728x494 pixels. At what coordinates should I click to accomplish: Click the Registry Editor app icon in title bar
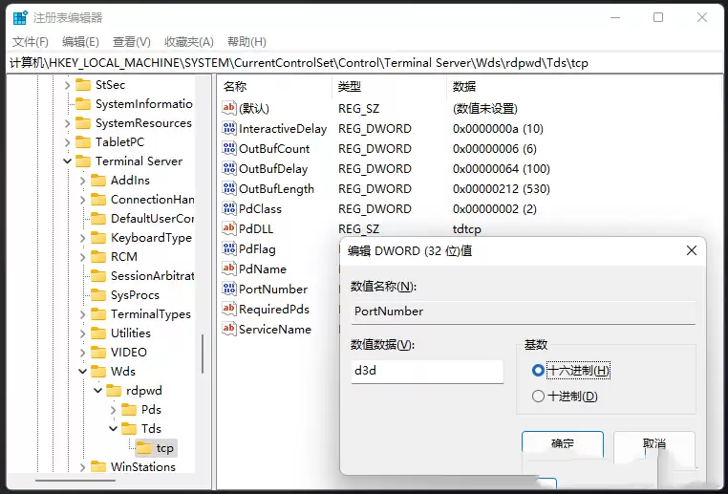coord(19,17)
